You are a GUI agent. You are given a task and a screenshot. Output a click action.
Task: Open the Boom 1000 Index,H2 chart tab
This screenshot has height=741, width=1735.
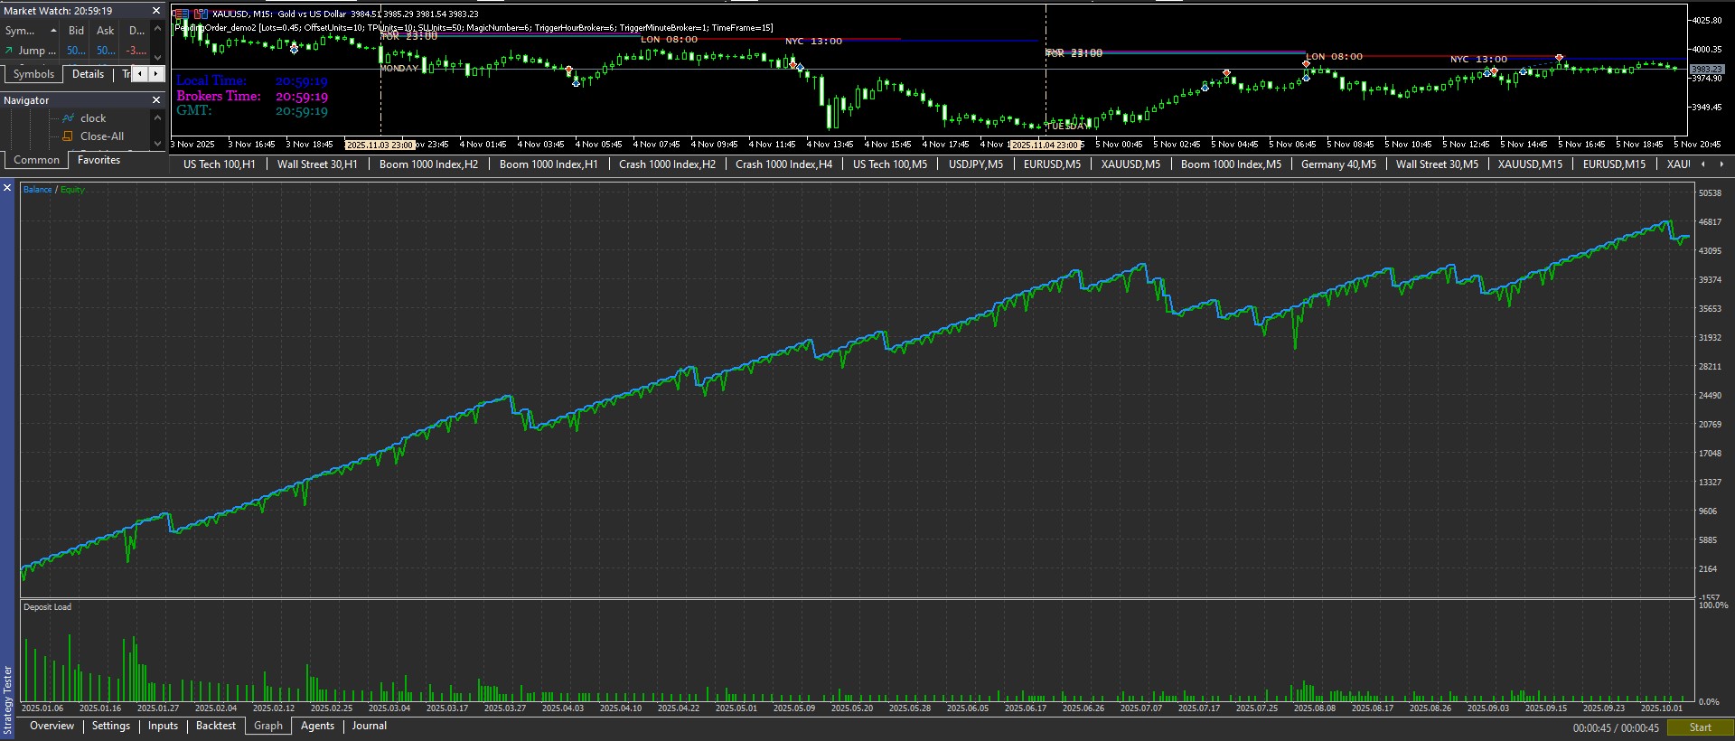[x=428, y=164]
